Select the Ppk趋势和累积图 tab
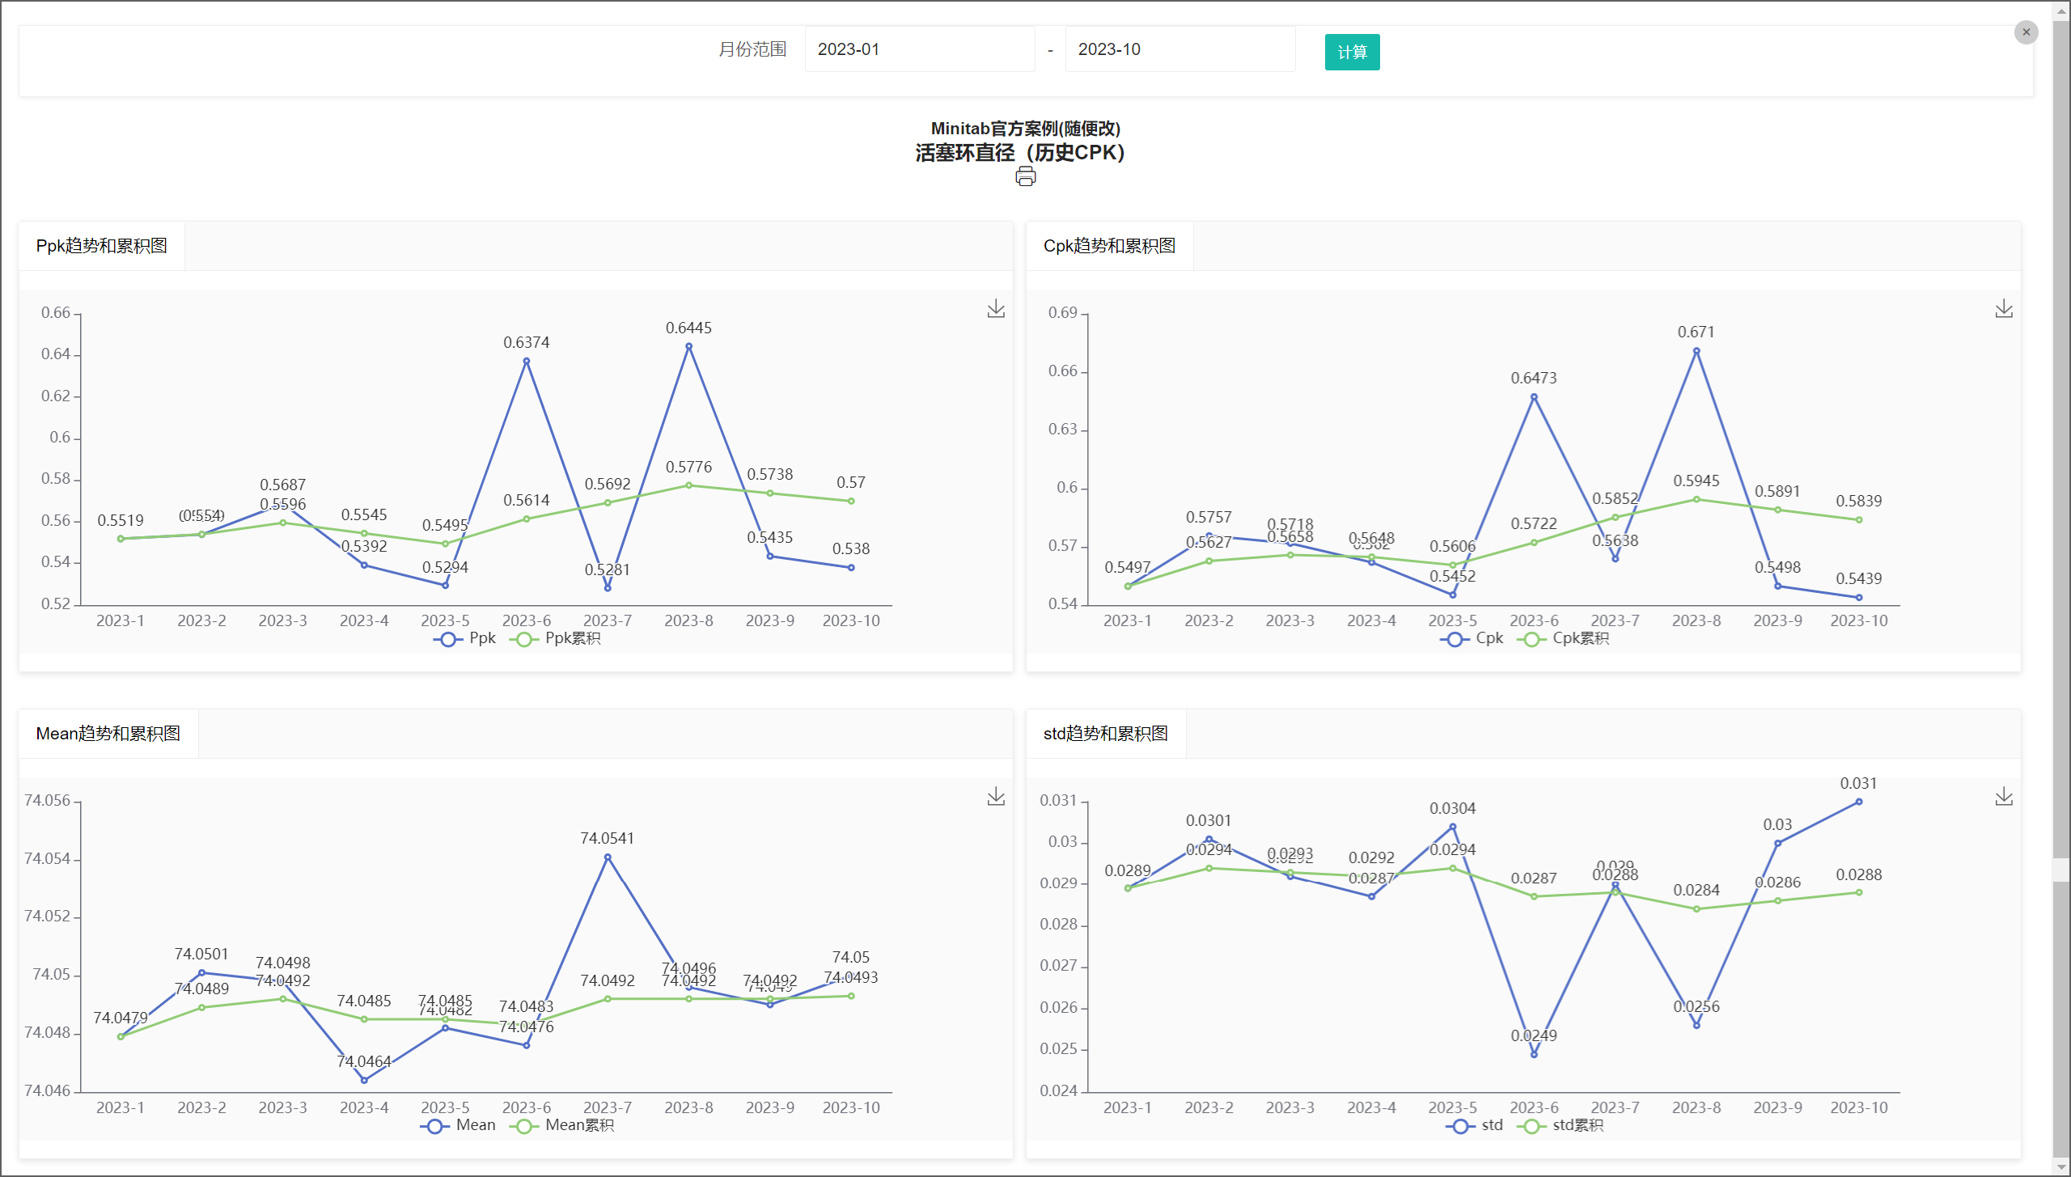The width and height of the screenshot is (2071, 1177). 102,246
